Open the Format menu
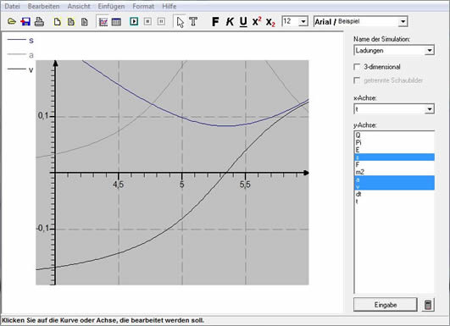 [143, 6]
